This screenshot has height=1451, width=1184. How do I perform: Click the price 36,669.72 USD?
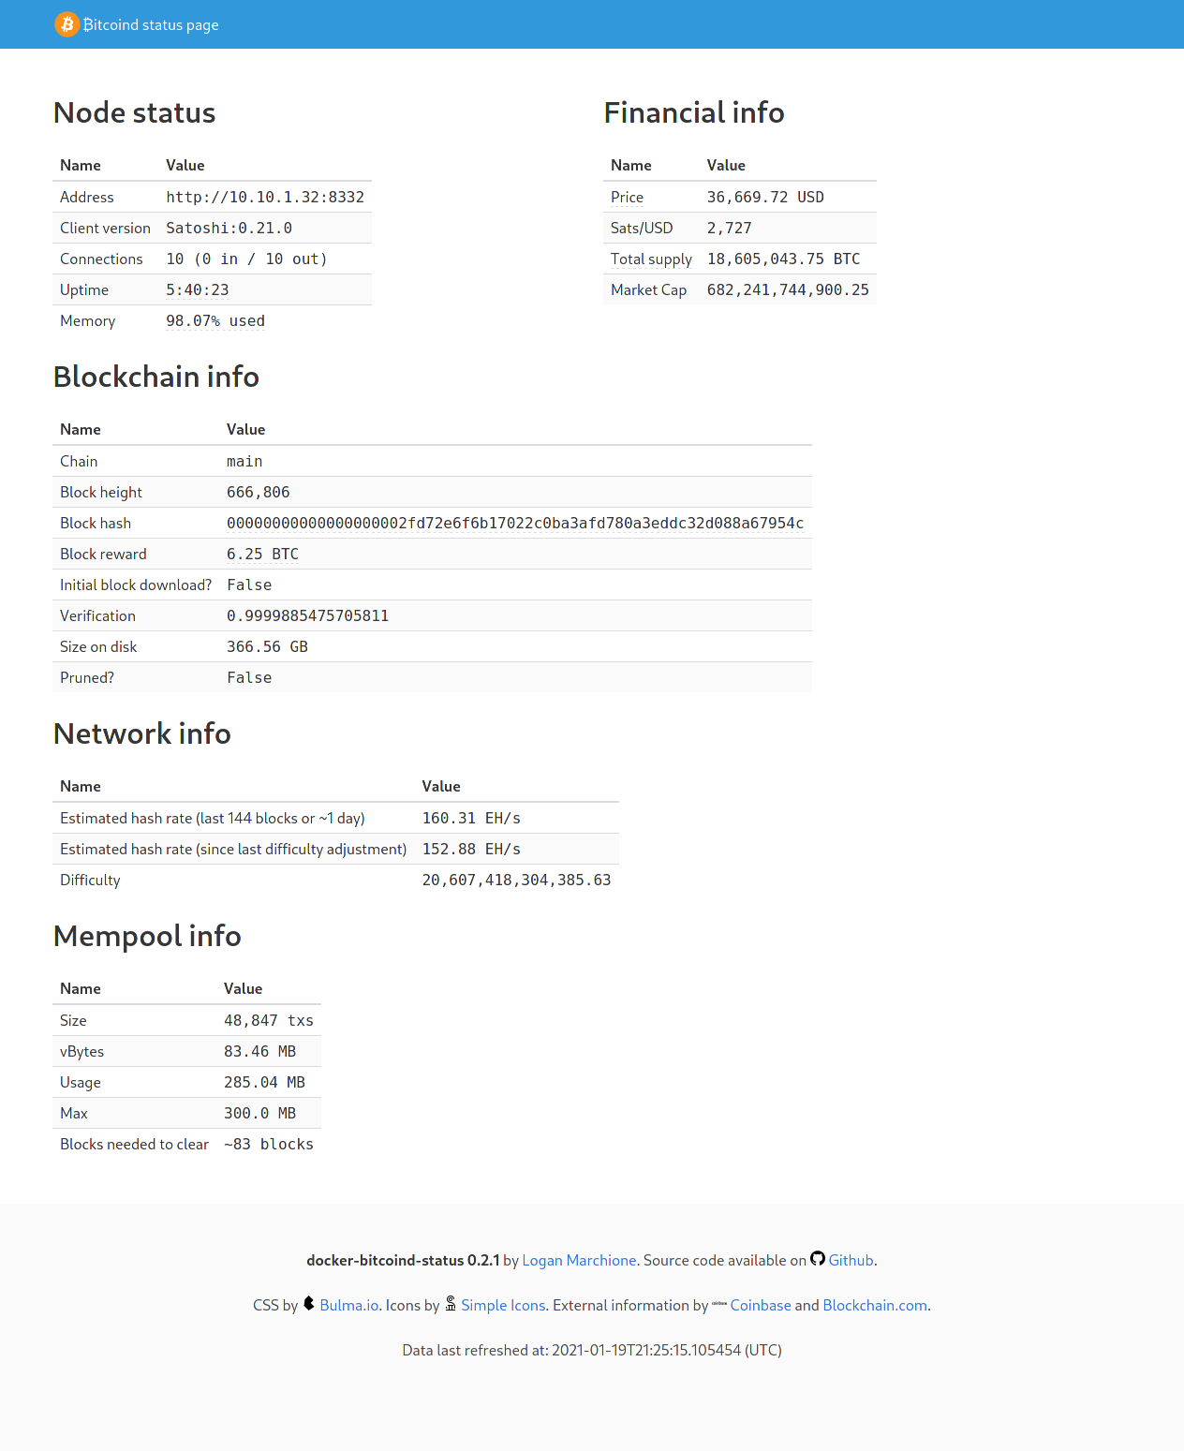(x=765, y=197)
